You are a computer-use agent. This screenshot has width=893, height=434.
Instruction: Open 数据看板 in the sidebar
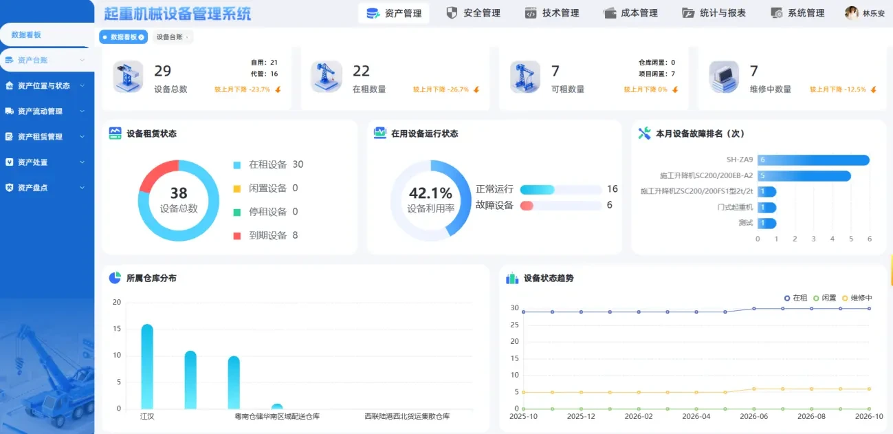45,34
